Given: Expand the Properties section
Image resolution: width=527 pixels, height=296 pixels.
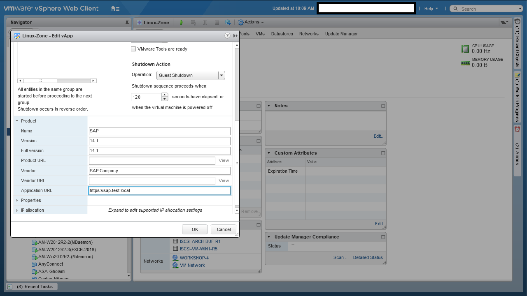Looking at the screenshot, I should pos(17,200).
